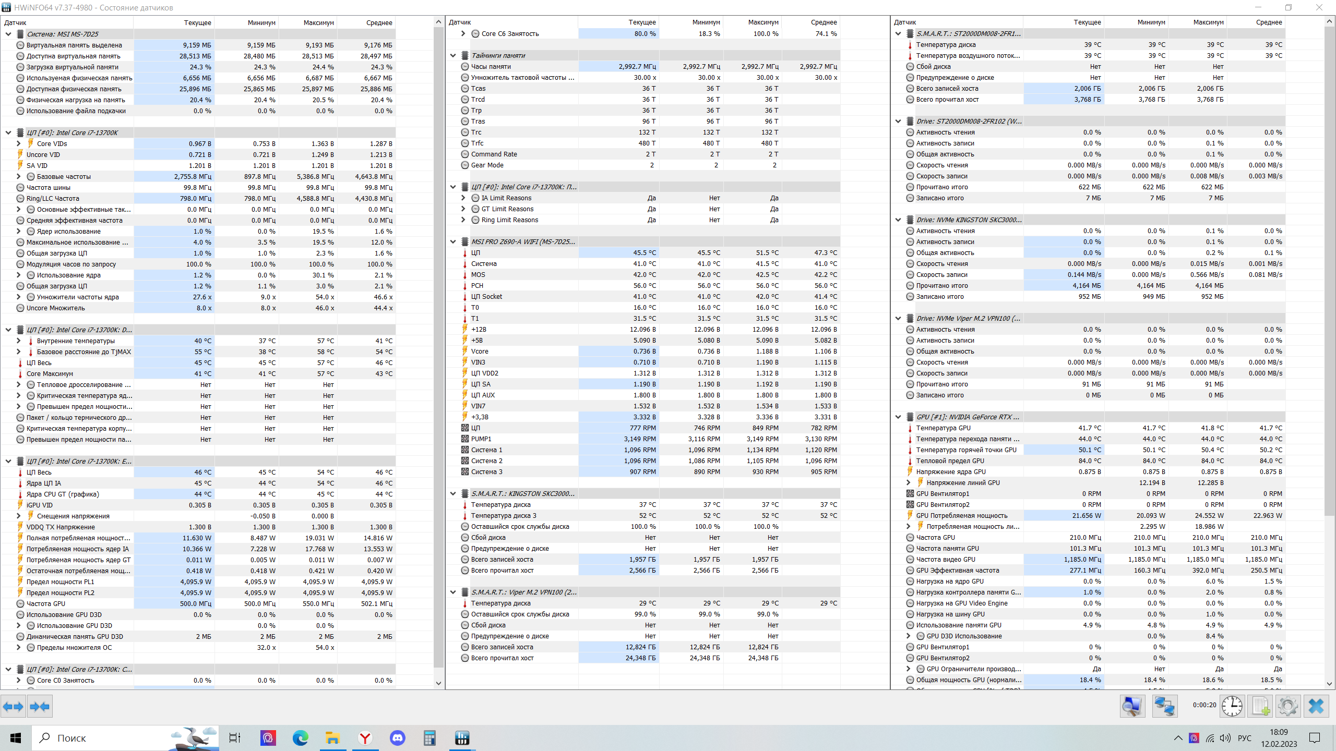Image resolution: width=1336 pixels, height=751 pixels.
Task: Click expand-columns blue outward arrows button
Action: click(13, 707)
